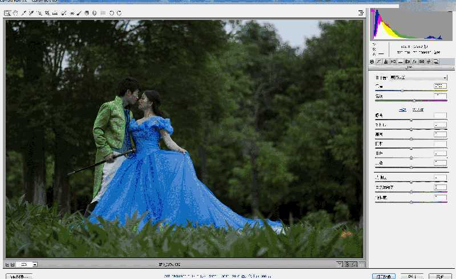Click the Saturation value field
Viewport: 456px width, 279px height.
click(x=440, y=198)
